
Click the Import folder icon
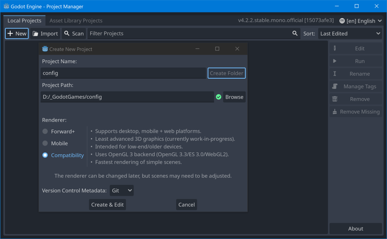(x=36, y=34)
